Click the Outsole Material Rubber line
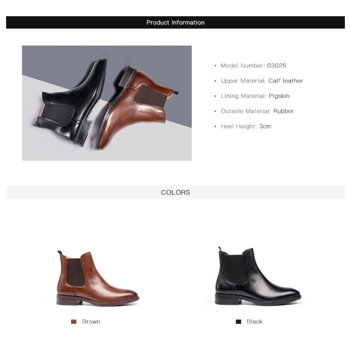 (x=257, y=111)
